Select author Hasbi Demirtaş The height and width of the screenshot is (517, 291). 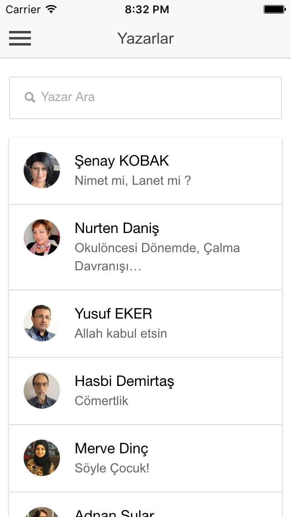click(x=124, y=381)
